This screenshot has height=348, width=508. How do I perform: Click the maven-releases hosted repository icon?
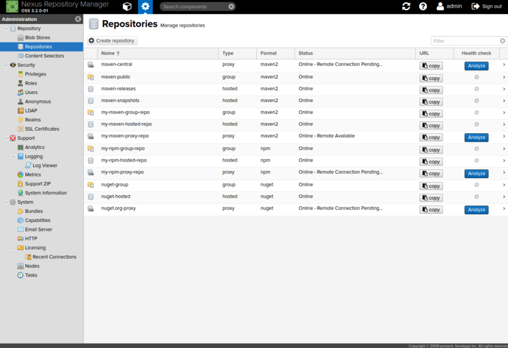click(x=91, y=89)
